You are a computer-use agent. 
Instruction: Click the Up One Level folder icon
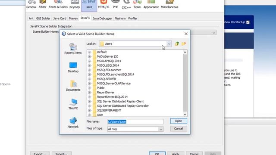point(177,44)
